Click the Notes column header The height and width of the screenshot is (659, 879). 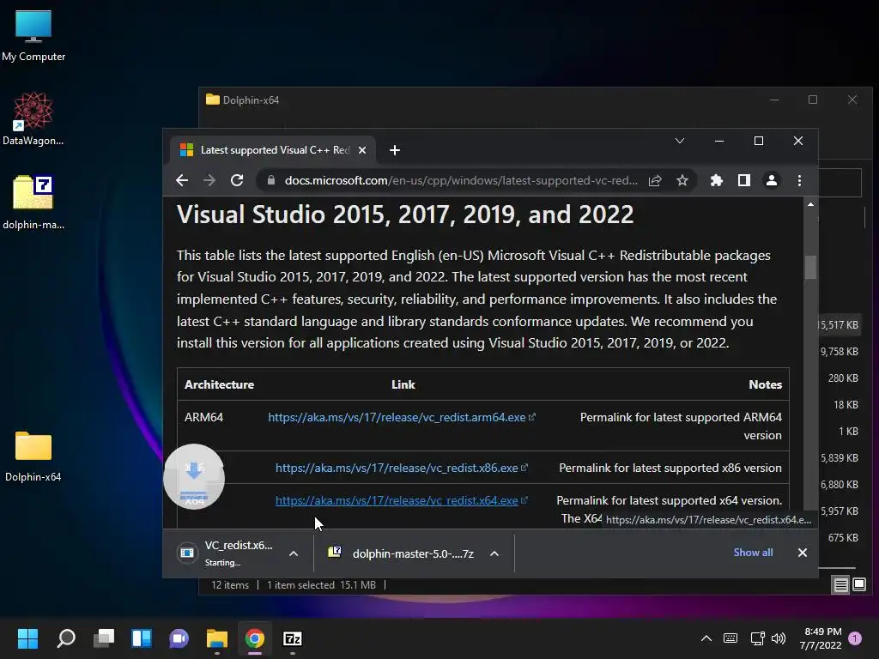(765, 384)
